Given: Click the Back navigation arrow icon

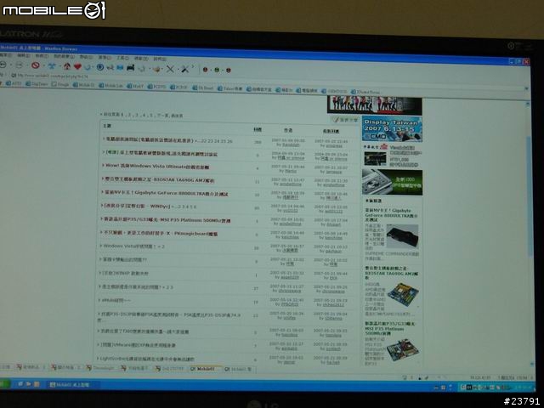Looking at the screenshot, I should (3, 65).
